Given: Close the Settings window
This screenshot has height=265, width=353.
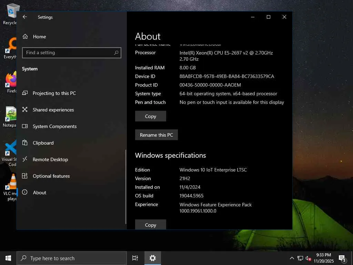Looking at the screenshot, I should click(x=284, y=17).
